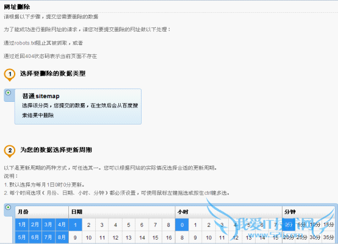Choose day 1 in the 日期 column
Image resolution: width=338 pixels, height=244 pixels.
(x=75, y=225)
